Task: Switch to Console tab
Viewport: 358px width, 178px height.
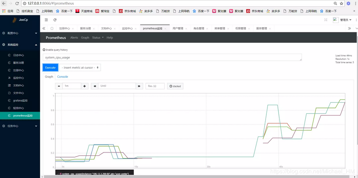Action: coord(63,77)
